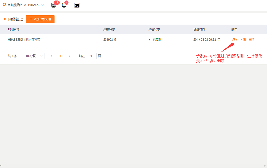267x168 pixels.
Task: Select page number 1 in pagination
Action: 60,56
